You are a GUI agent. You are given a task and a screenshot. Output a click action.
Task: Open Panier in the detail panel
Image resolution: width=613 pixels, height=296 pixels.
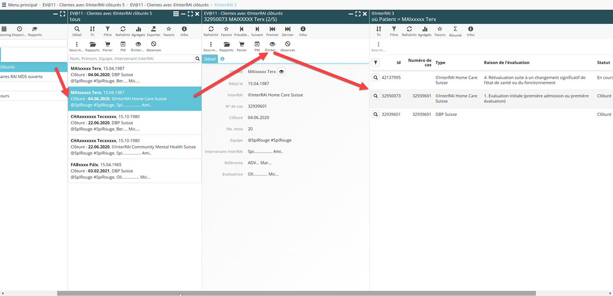coord(242,45)
